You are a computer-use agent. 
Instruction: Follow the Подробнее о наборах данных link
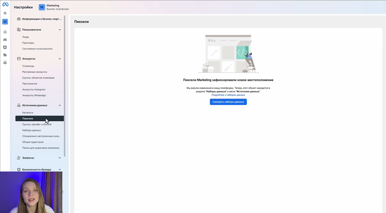click(x=228, y=95)
